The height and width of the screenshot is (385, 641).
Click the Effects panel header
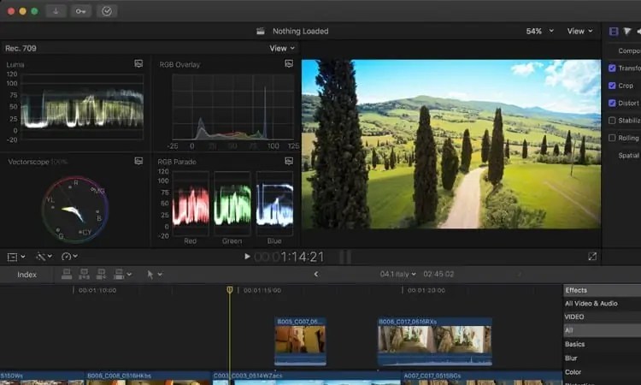[602, 290]
